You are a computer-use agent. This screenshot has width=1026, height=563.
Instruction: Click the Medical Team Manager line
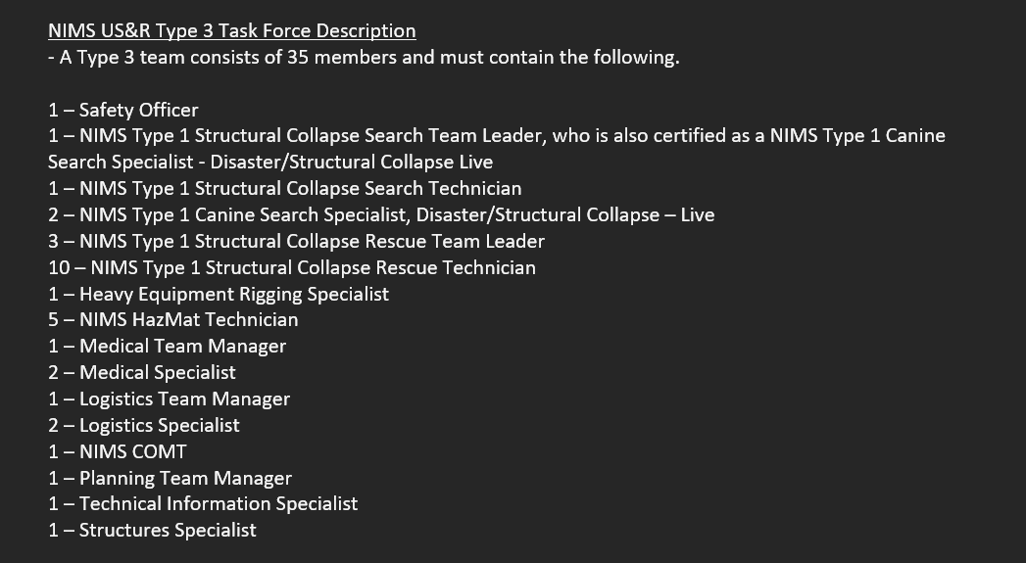(168, 346)
